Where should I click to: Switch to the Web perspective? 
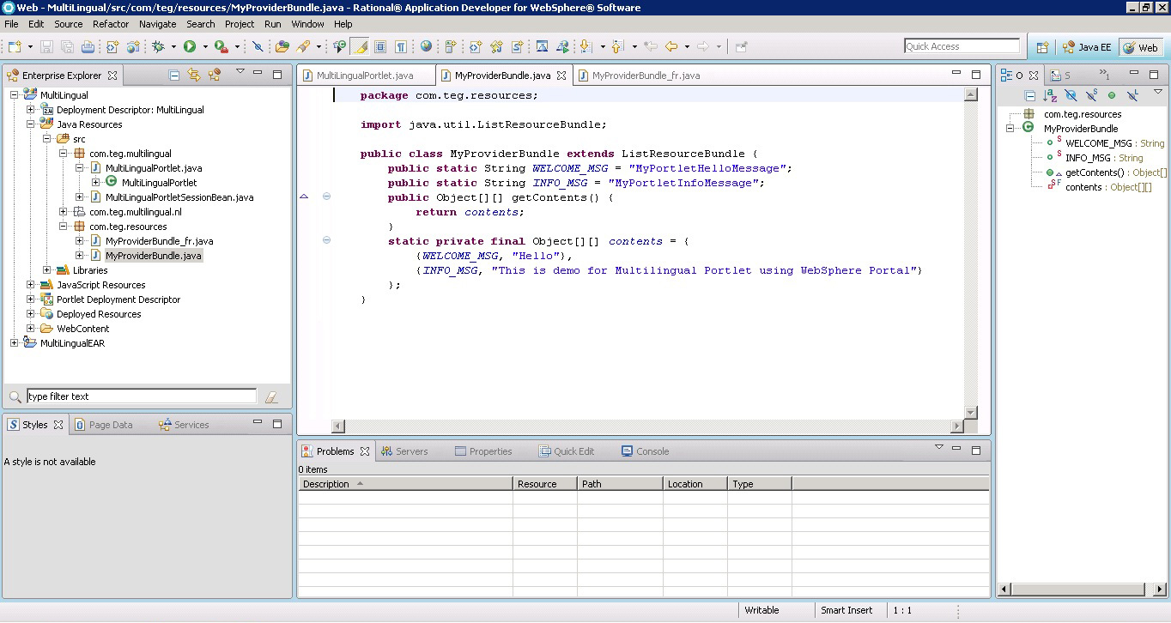(1141, 47)
